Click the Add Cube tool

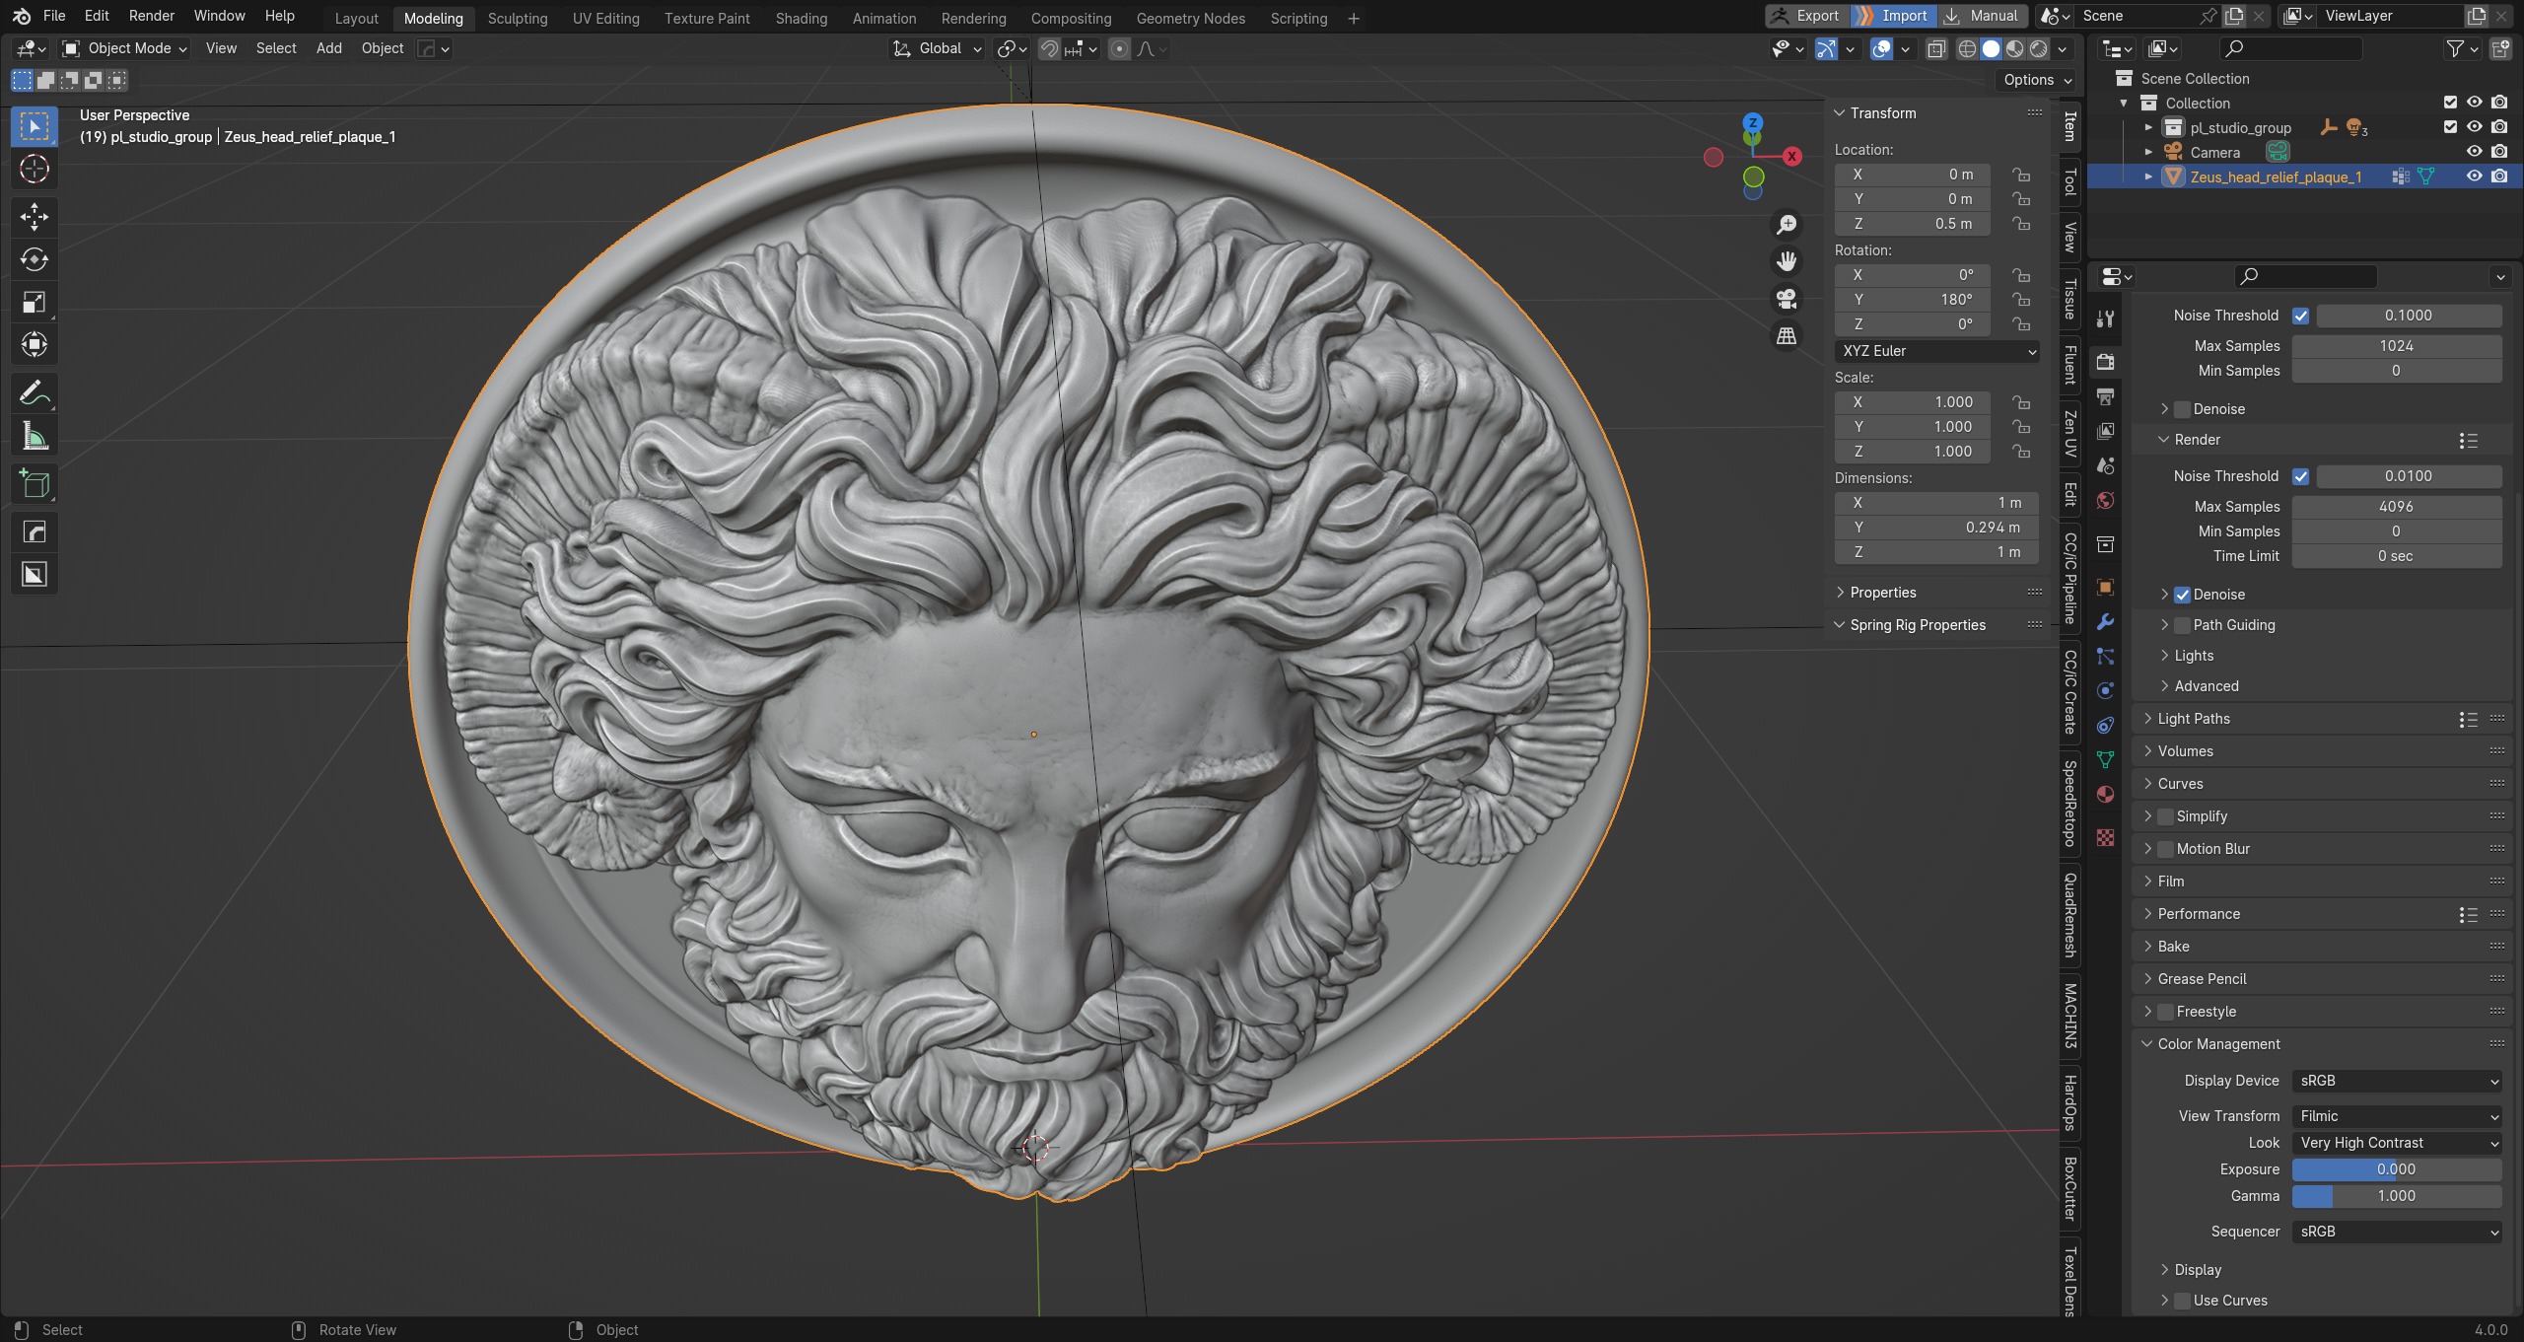[35, 484]
